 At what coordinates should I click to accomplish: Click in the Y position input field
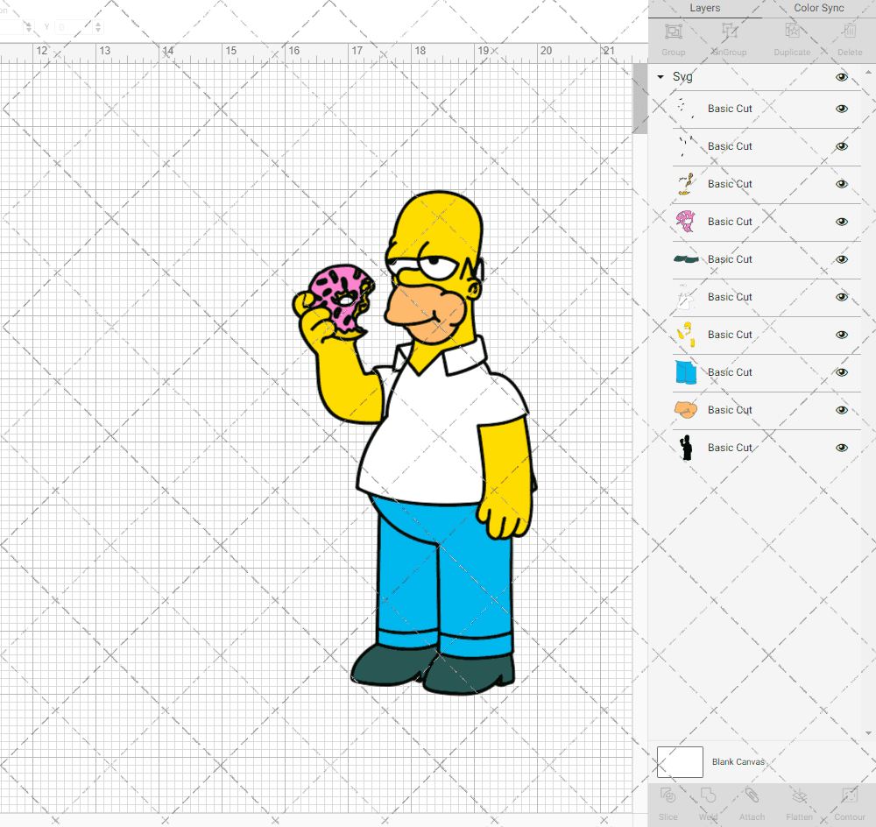tap(72, 27)
